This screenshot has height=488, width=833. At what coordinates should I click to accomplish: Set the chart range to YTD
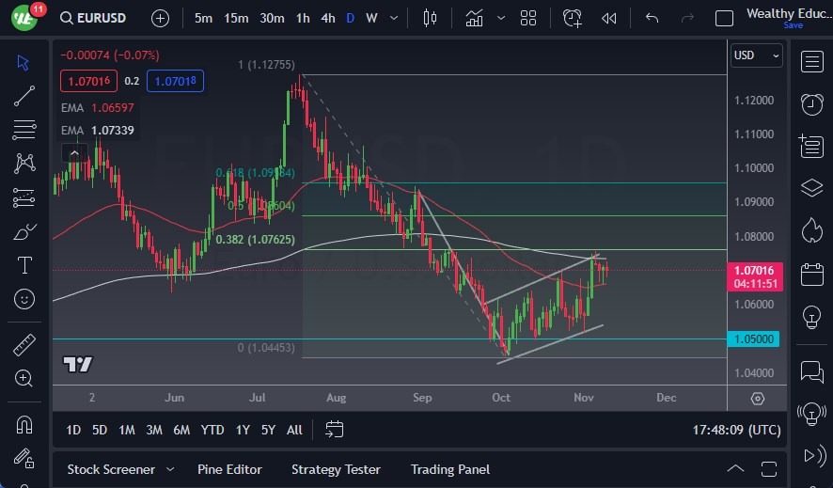click(212, 430)
